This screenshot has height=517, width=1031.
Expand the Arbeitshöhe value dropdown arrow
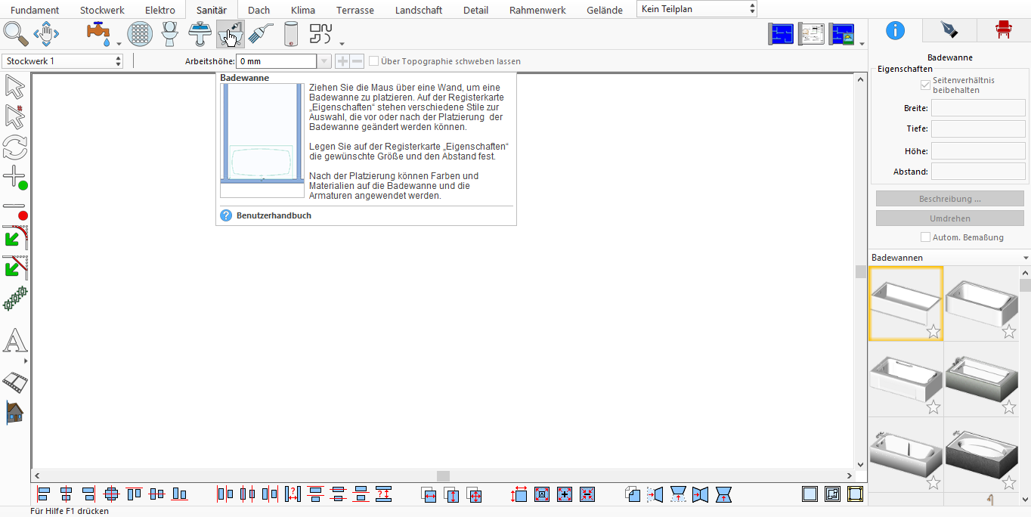[324, 61]
